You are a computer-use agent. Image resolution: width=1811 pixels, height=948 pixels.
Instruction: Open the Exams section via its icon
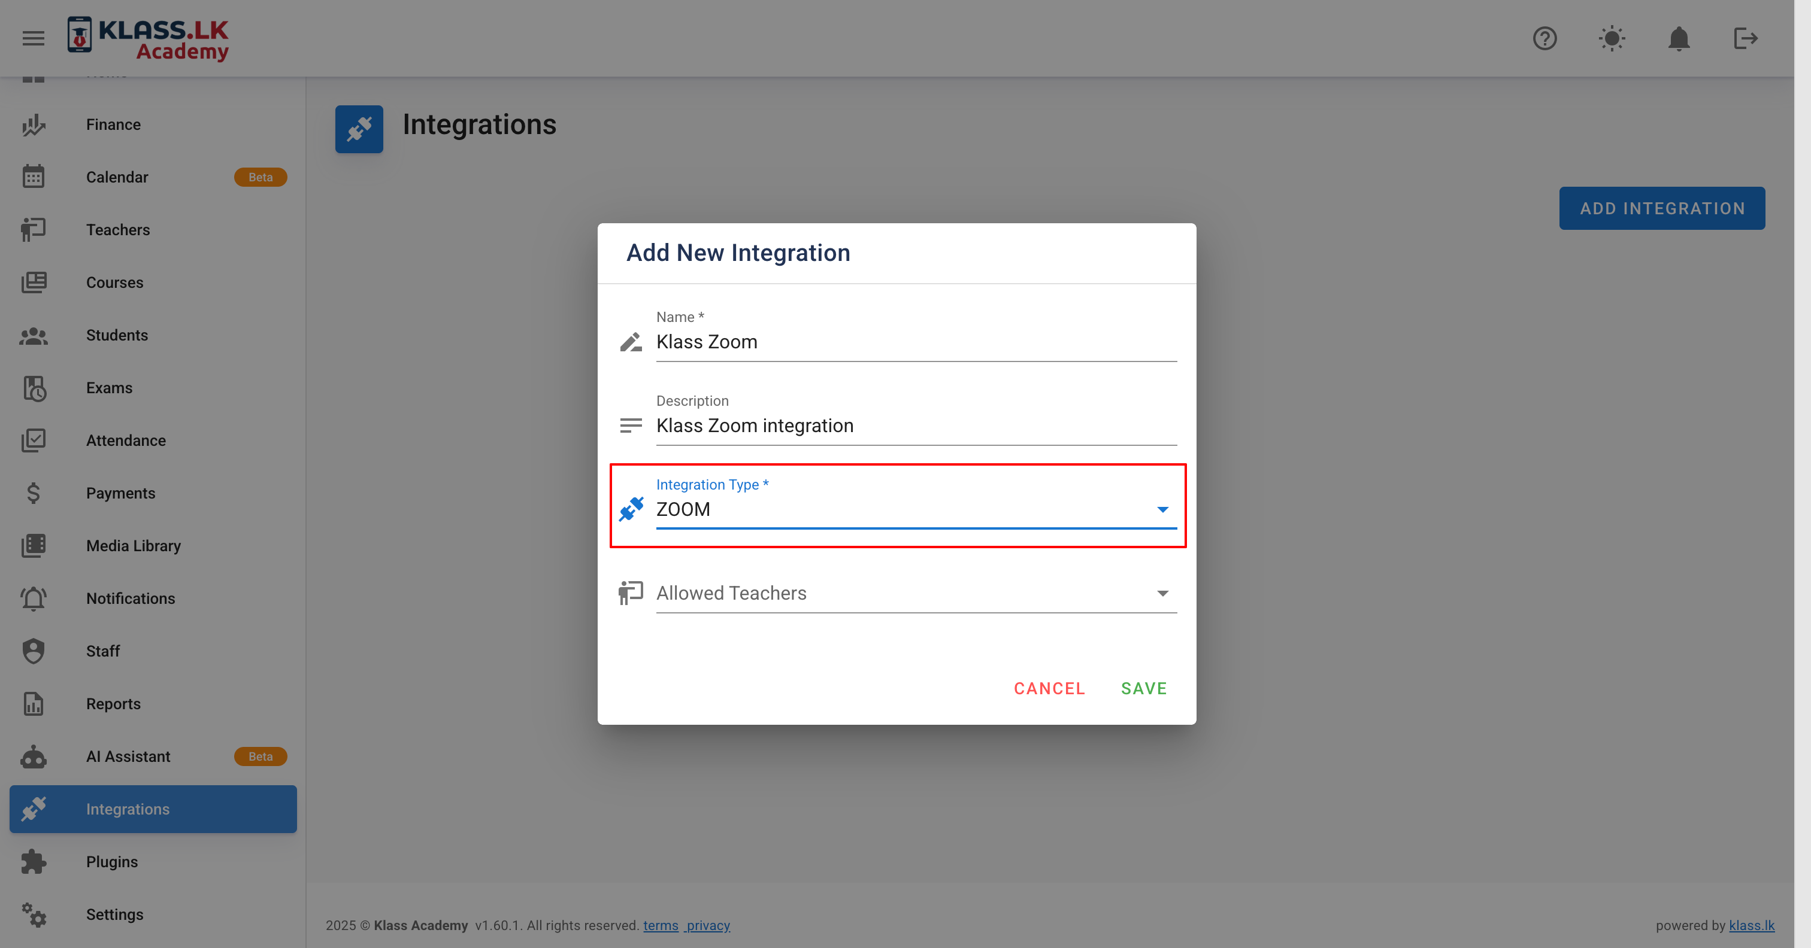tap(33, 388)
